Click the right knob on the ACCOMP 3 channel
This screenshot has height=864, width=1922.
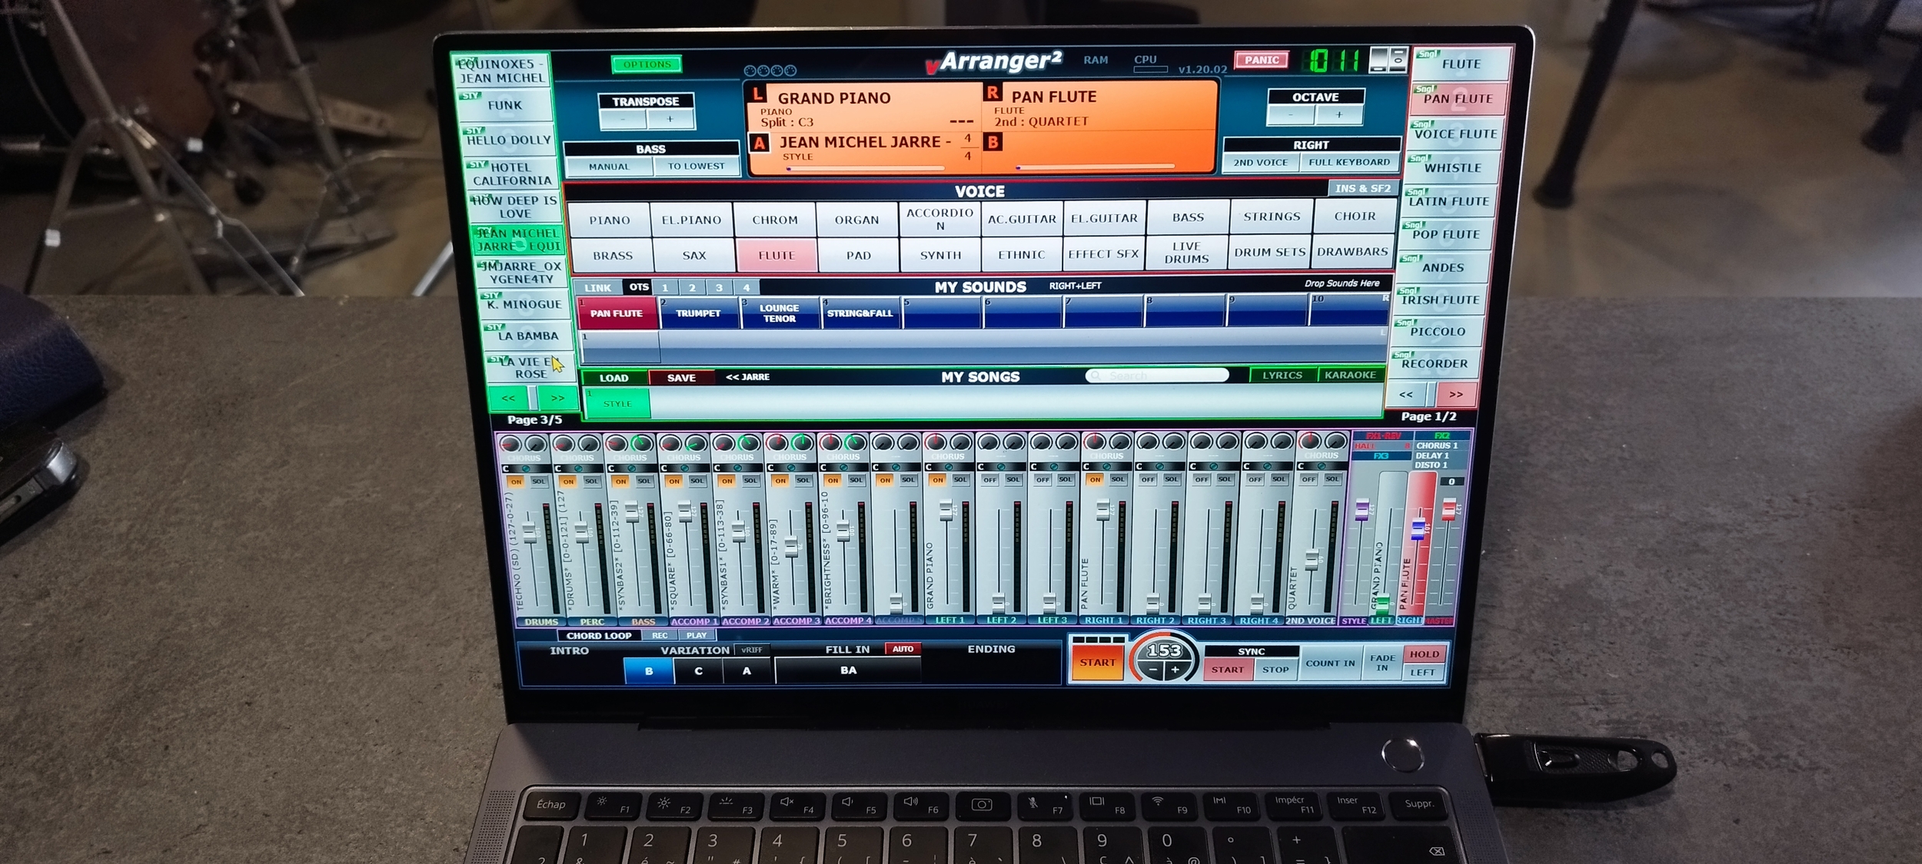pyautogui.click(x=802, y=442)
